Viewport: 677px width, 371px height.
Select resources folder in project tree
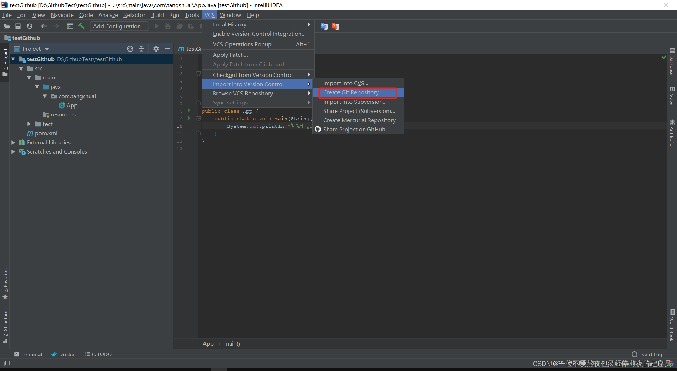(x=59, y=115)
